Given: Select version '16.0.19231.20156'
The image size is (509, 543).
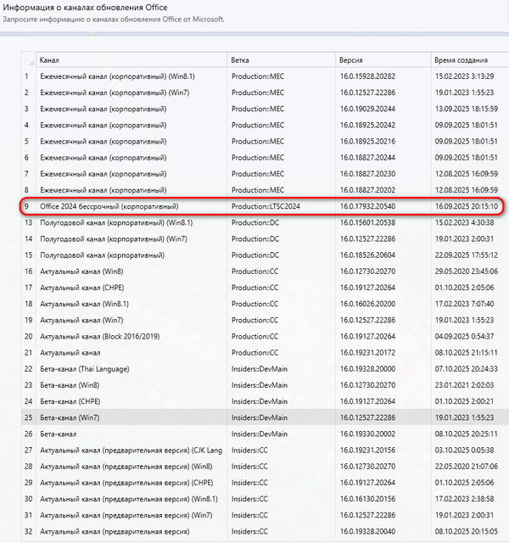Looking at the screenshot, I should pos(383,451).
